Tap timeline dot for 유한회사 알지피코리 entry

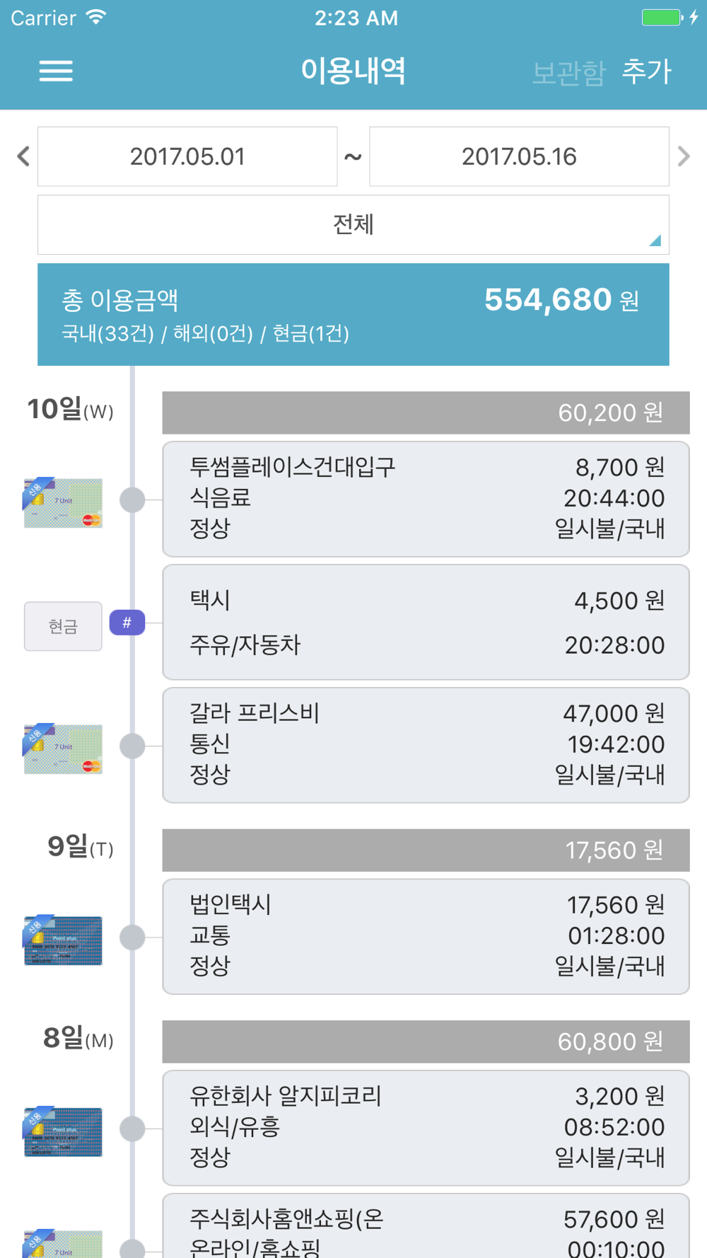tap(132, 1129)
